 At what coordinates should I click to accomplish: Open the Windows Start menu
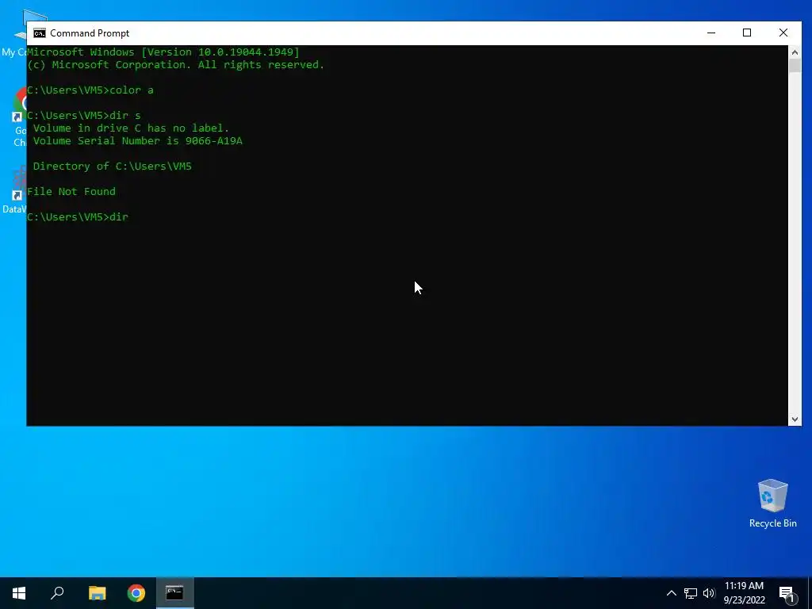point(19,593)
